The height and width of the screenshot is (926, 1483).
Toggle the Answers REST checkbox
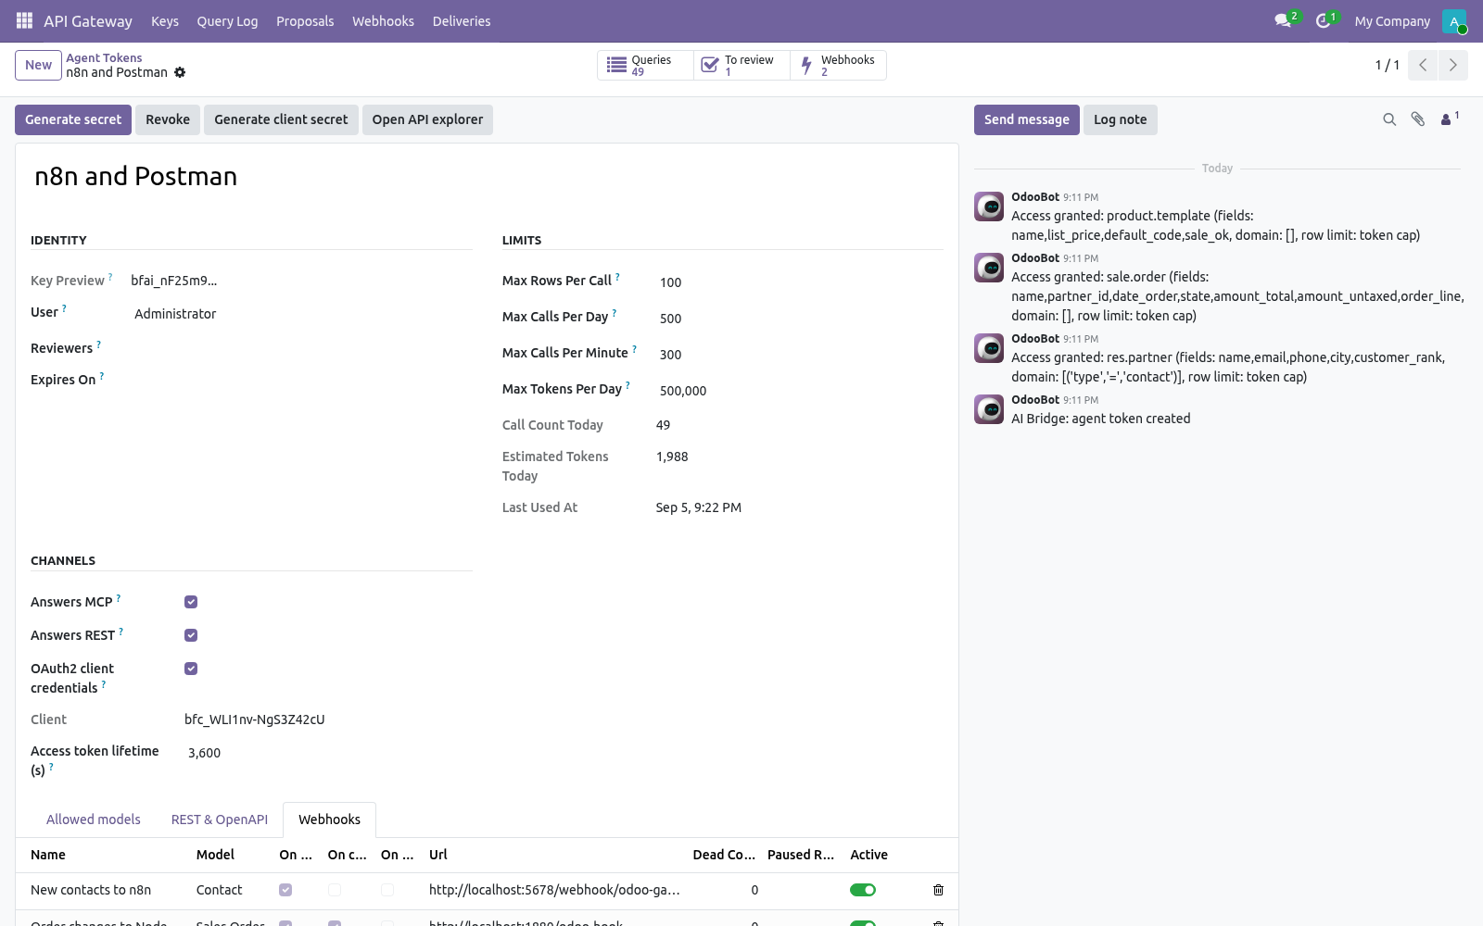coord(191,635)
